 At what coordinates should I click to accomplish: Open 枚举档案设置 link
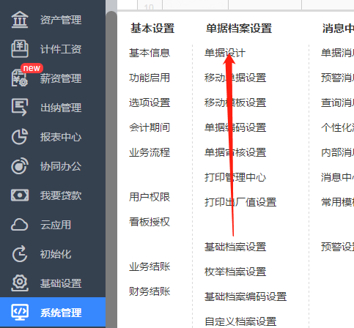[x=235, y=272]
